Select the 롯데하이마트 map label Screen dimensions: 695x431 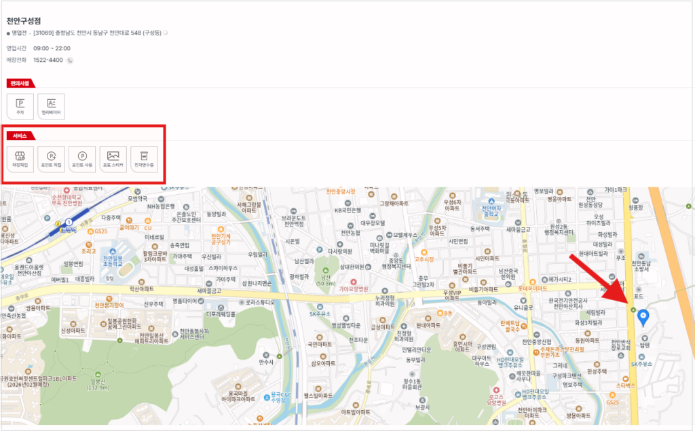(x=532, y=288)
